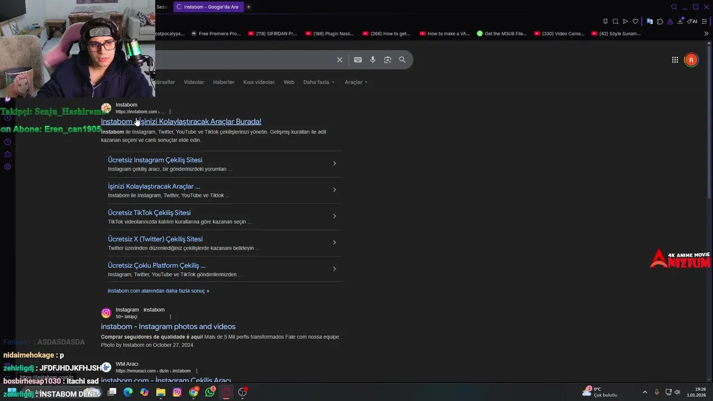Open the browser profile icon in toolbar
The image size is (713, 401).
(671, 21)
